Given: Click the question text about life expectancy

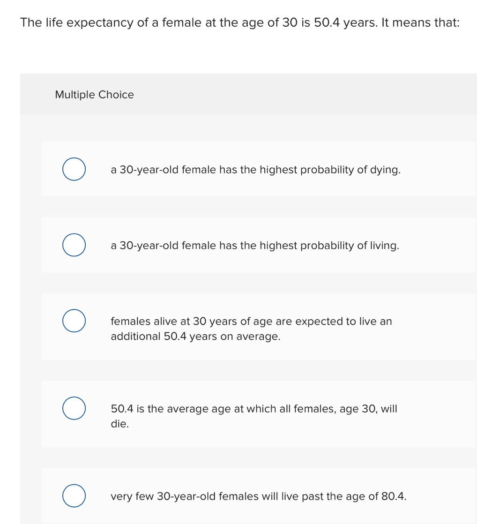Looking at the screenshot, I should point(239,23).
